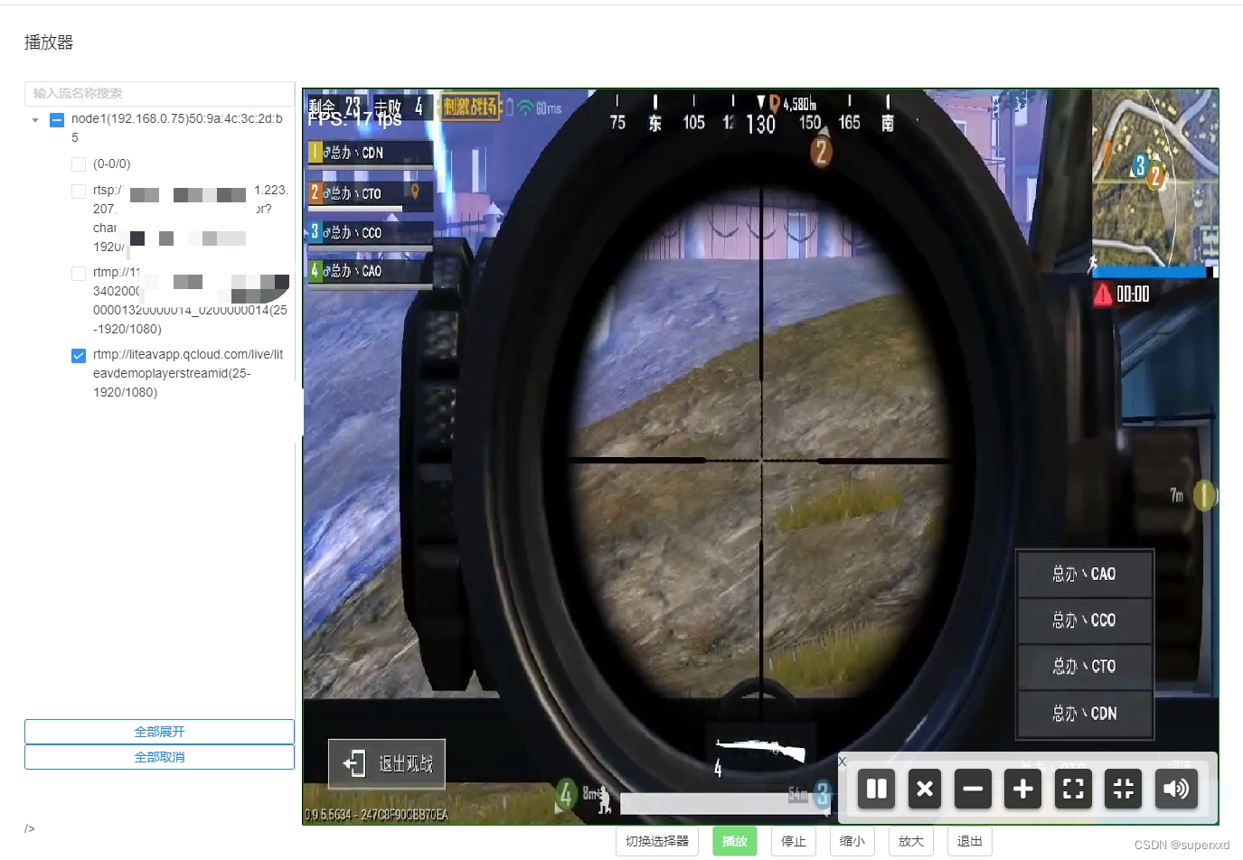Check the blurred rtmp stream checkbox
The width and height of the screenshot is (1243, 860).
(79, 273)
